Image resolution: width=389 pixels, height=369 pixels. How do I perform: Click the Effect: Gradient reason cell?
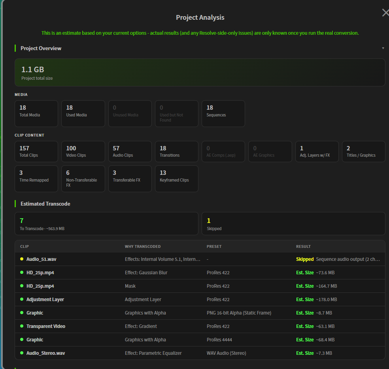(x=141, y=326)
